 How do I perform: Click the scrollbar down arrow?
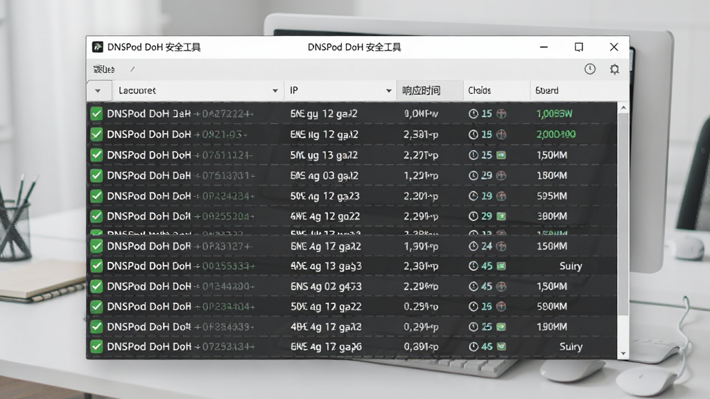click(623, 353)
